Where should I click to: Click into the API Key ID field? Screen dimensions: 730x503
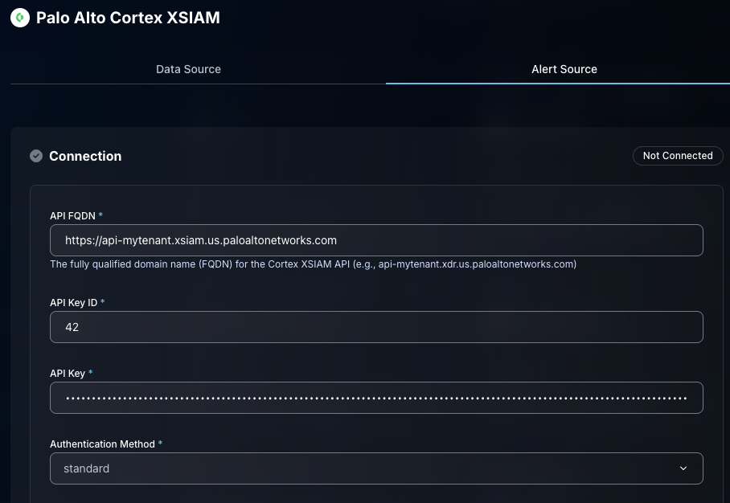[x=376, y=327]
